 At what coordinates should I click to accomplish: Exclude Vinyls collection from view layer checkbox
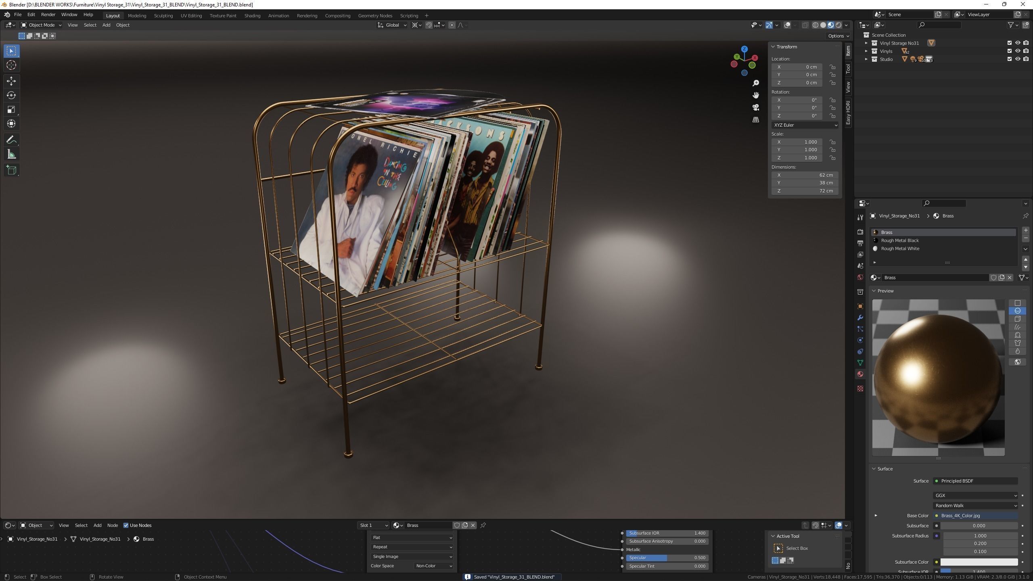(x=1010, y=51)
